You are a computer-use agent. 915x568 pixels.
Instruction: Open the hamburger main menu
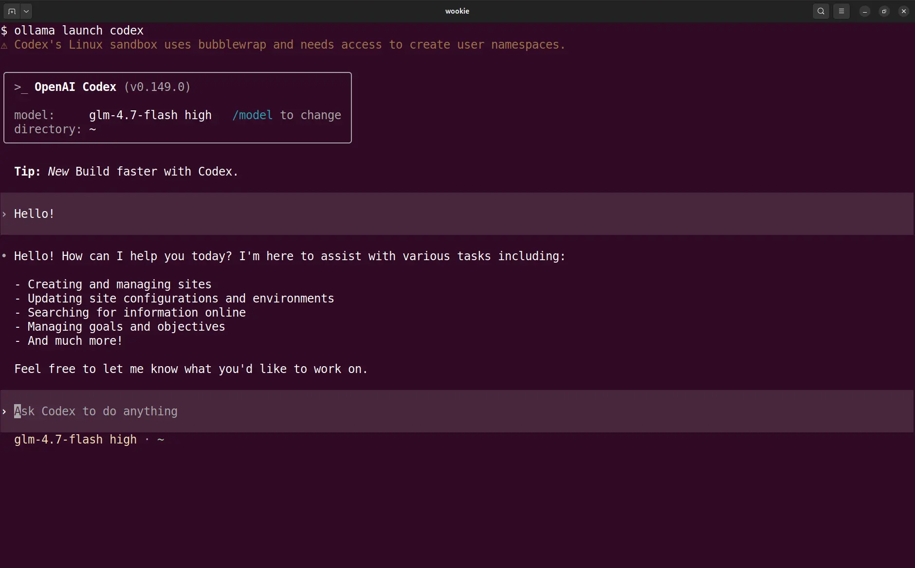pos(842,11)
